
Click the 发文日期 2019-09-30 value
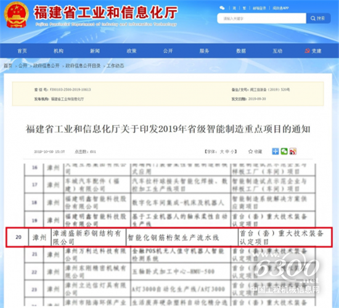coord(257,99)
